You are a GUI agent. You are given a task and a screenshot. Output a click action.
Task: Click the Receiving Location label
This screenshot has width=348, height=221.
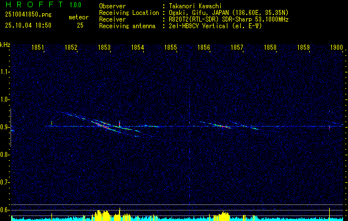click(x=129, y=13)
